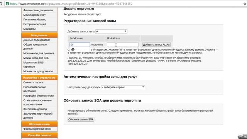Open 'Мои анкеты для SSL' link
Image resolution: width=247 pixels, height=139 pixels.
pyautogui.click(x=36, y=58)
